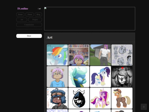
Task: Open the Blog nav button
Action: point(38,14)
